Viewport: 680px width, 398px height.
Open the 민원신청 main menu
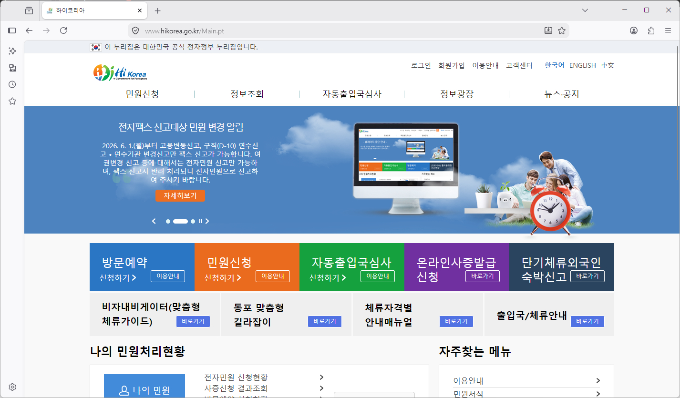click(x=142, y=94)
